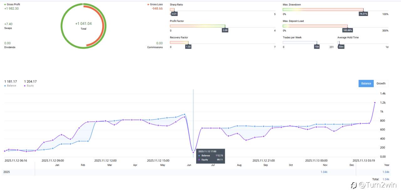
Task: Toggle the Balance series legend
Action: coord(5,86)
